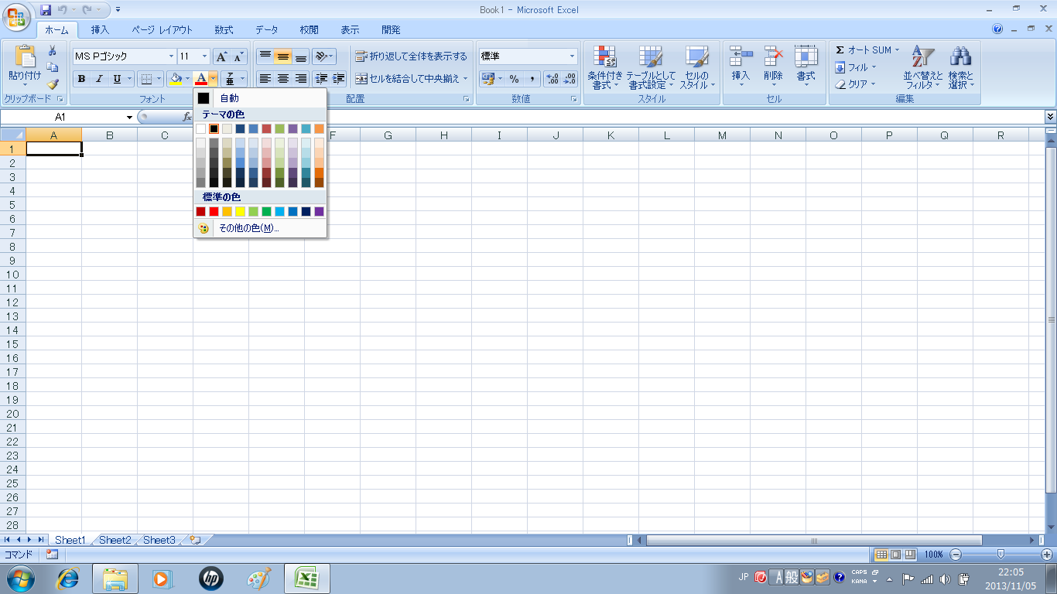
Task: Switch to the 挿入 ribbon tab
Action: click(x=100, y=30)
